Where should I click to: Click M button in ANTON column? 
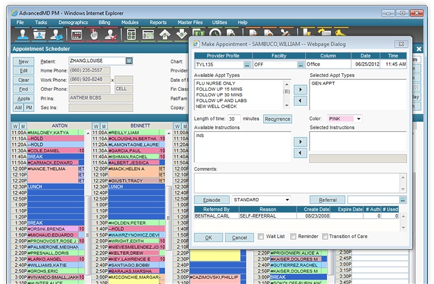pos(23,126)
